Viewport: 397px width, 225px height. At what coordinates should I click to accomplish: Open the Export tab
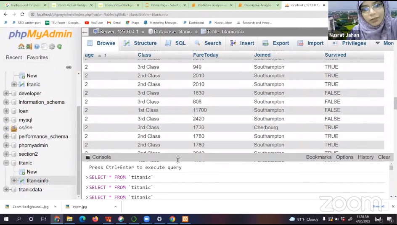coord(275,43)
